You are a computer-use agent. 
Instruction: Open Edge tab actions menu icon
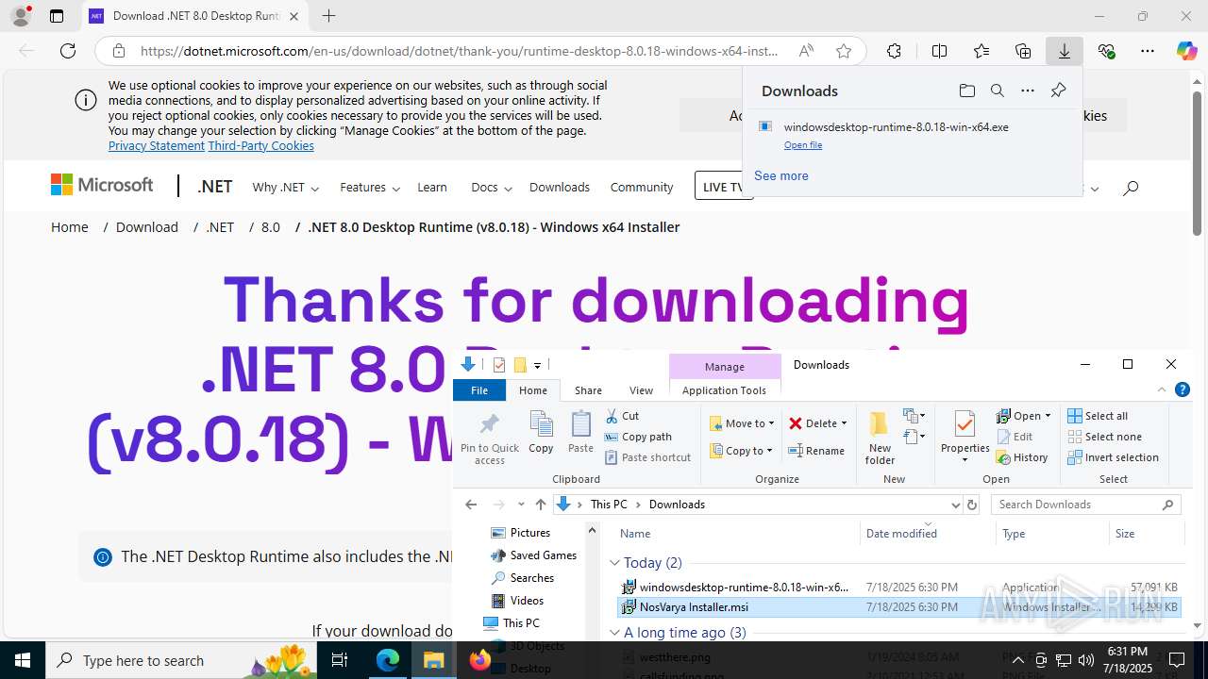click(x=57, y=16)
